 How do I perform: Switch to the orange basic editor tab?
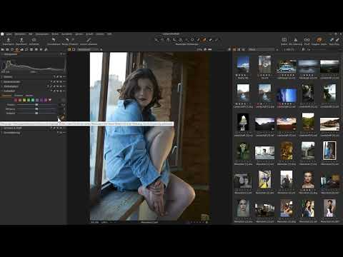coord(6,96)
